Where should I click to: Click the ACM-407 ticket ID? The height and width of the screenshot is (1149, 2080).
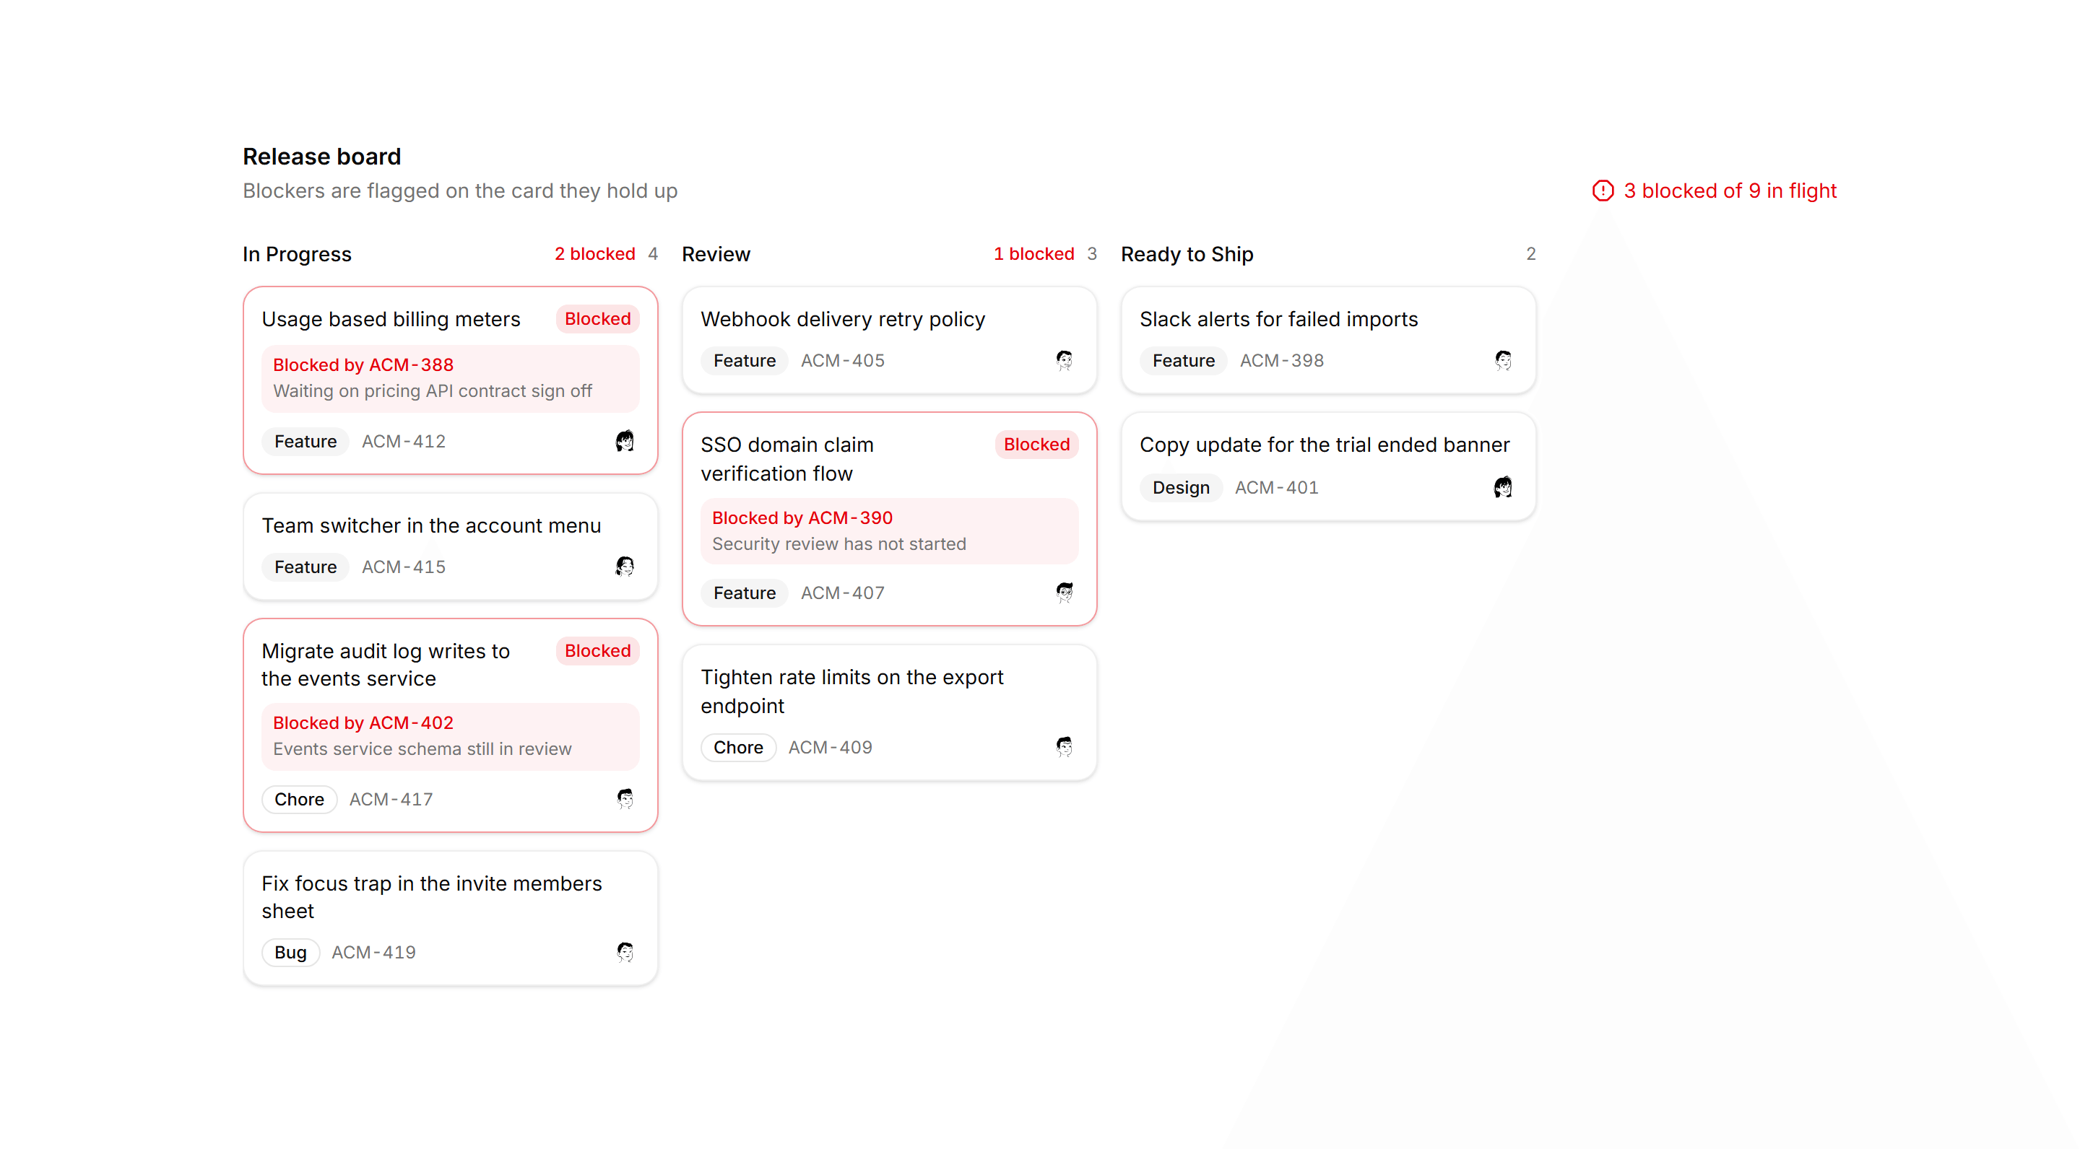pyautogui.click(x=843, y=593)
